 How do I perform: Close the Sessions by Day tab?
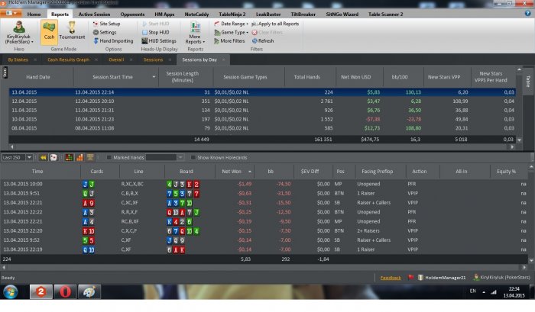224,60
